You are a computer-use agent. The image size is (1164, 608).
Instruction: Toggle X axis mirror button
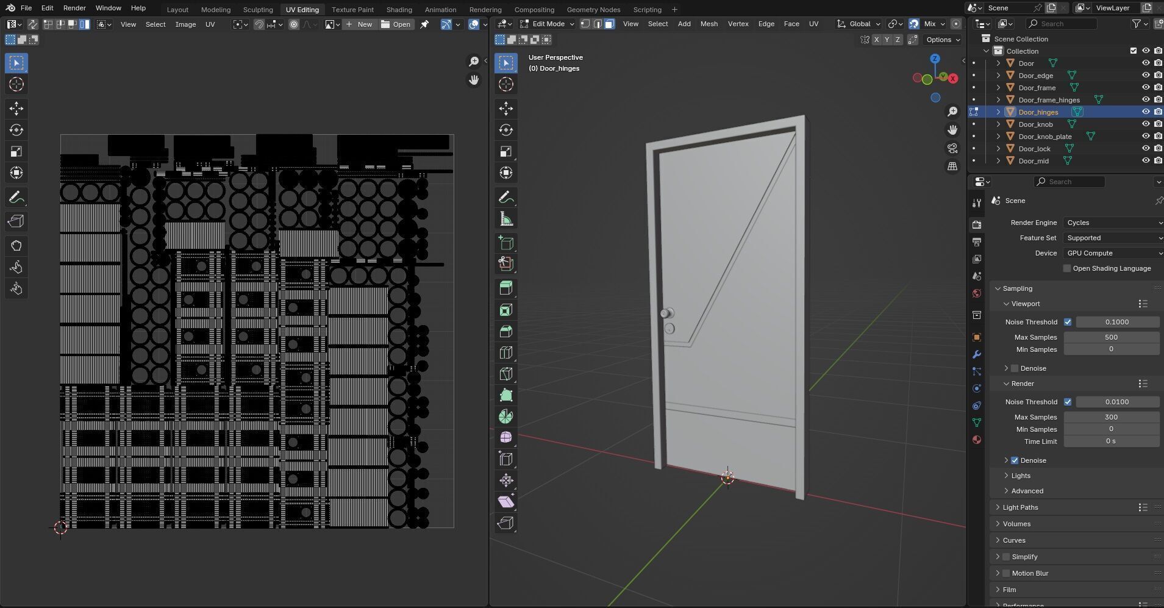[877, 40]
